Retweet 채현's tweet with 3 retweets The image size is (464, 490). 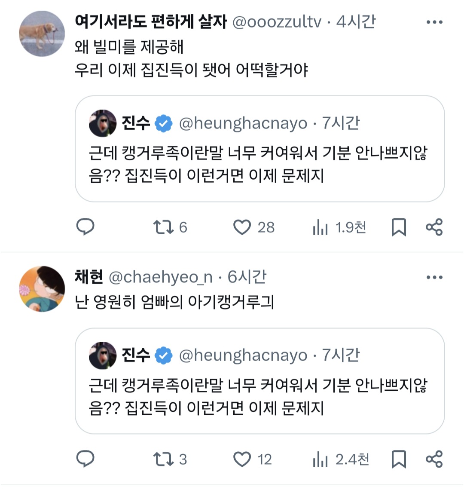(x=164, y=459)
